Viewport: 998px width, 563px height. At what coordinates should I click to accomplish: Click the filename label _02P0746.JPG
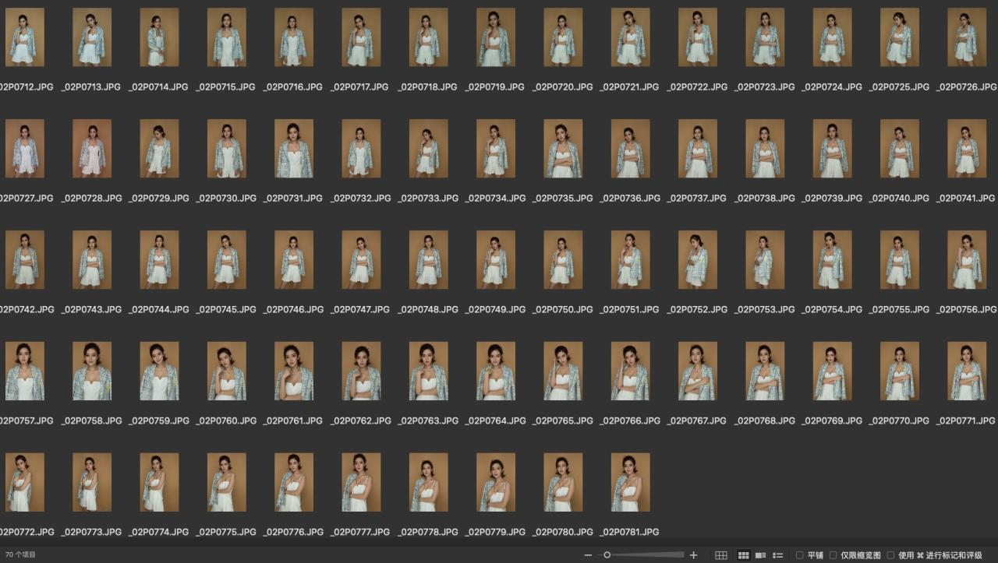[x=294, y=309]
